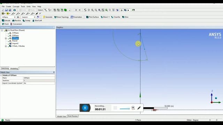Click the Generate button
The width and height of the screenshot is (223, 125).
coord(48,17)
